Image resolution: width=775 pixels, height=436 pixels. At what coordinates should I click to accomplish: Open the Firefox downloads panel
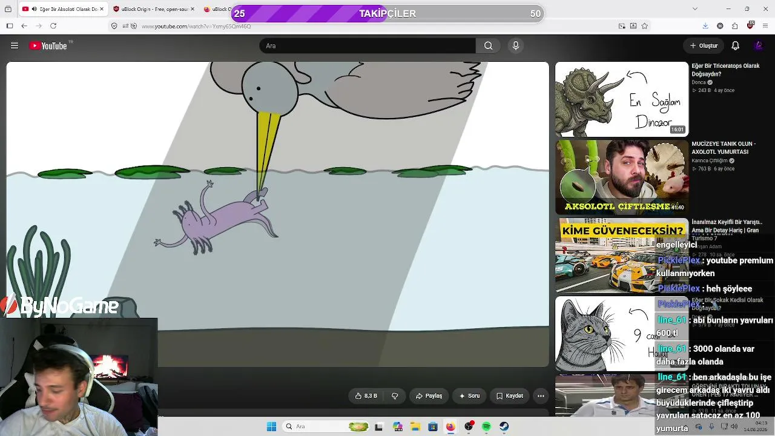coord(705,26)
